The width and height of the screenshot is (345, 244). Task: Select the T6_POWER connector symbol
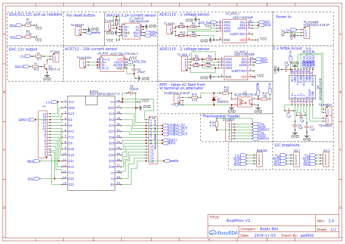click(307, 32)
